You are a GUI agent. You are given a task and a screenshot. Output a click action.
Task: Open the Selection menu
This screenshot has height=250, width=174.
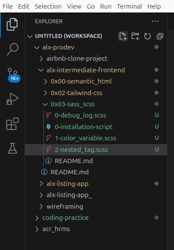click(x=48, y=6)
